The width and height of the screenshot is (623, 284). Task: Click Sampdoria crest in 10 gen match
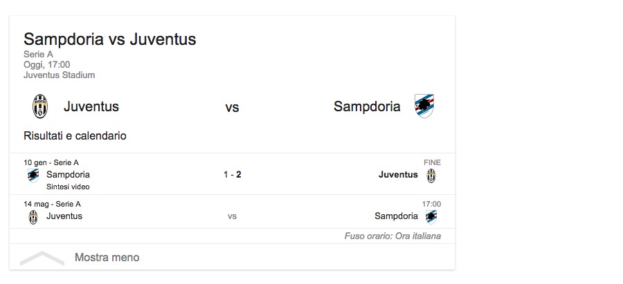click(x=33, y=175)
